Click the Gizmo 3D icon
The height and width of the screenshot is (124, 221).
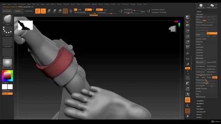(x=65, y=11)
